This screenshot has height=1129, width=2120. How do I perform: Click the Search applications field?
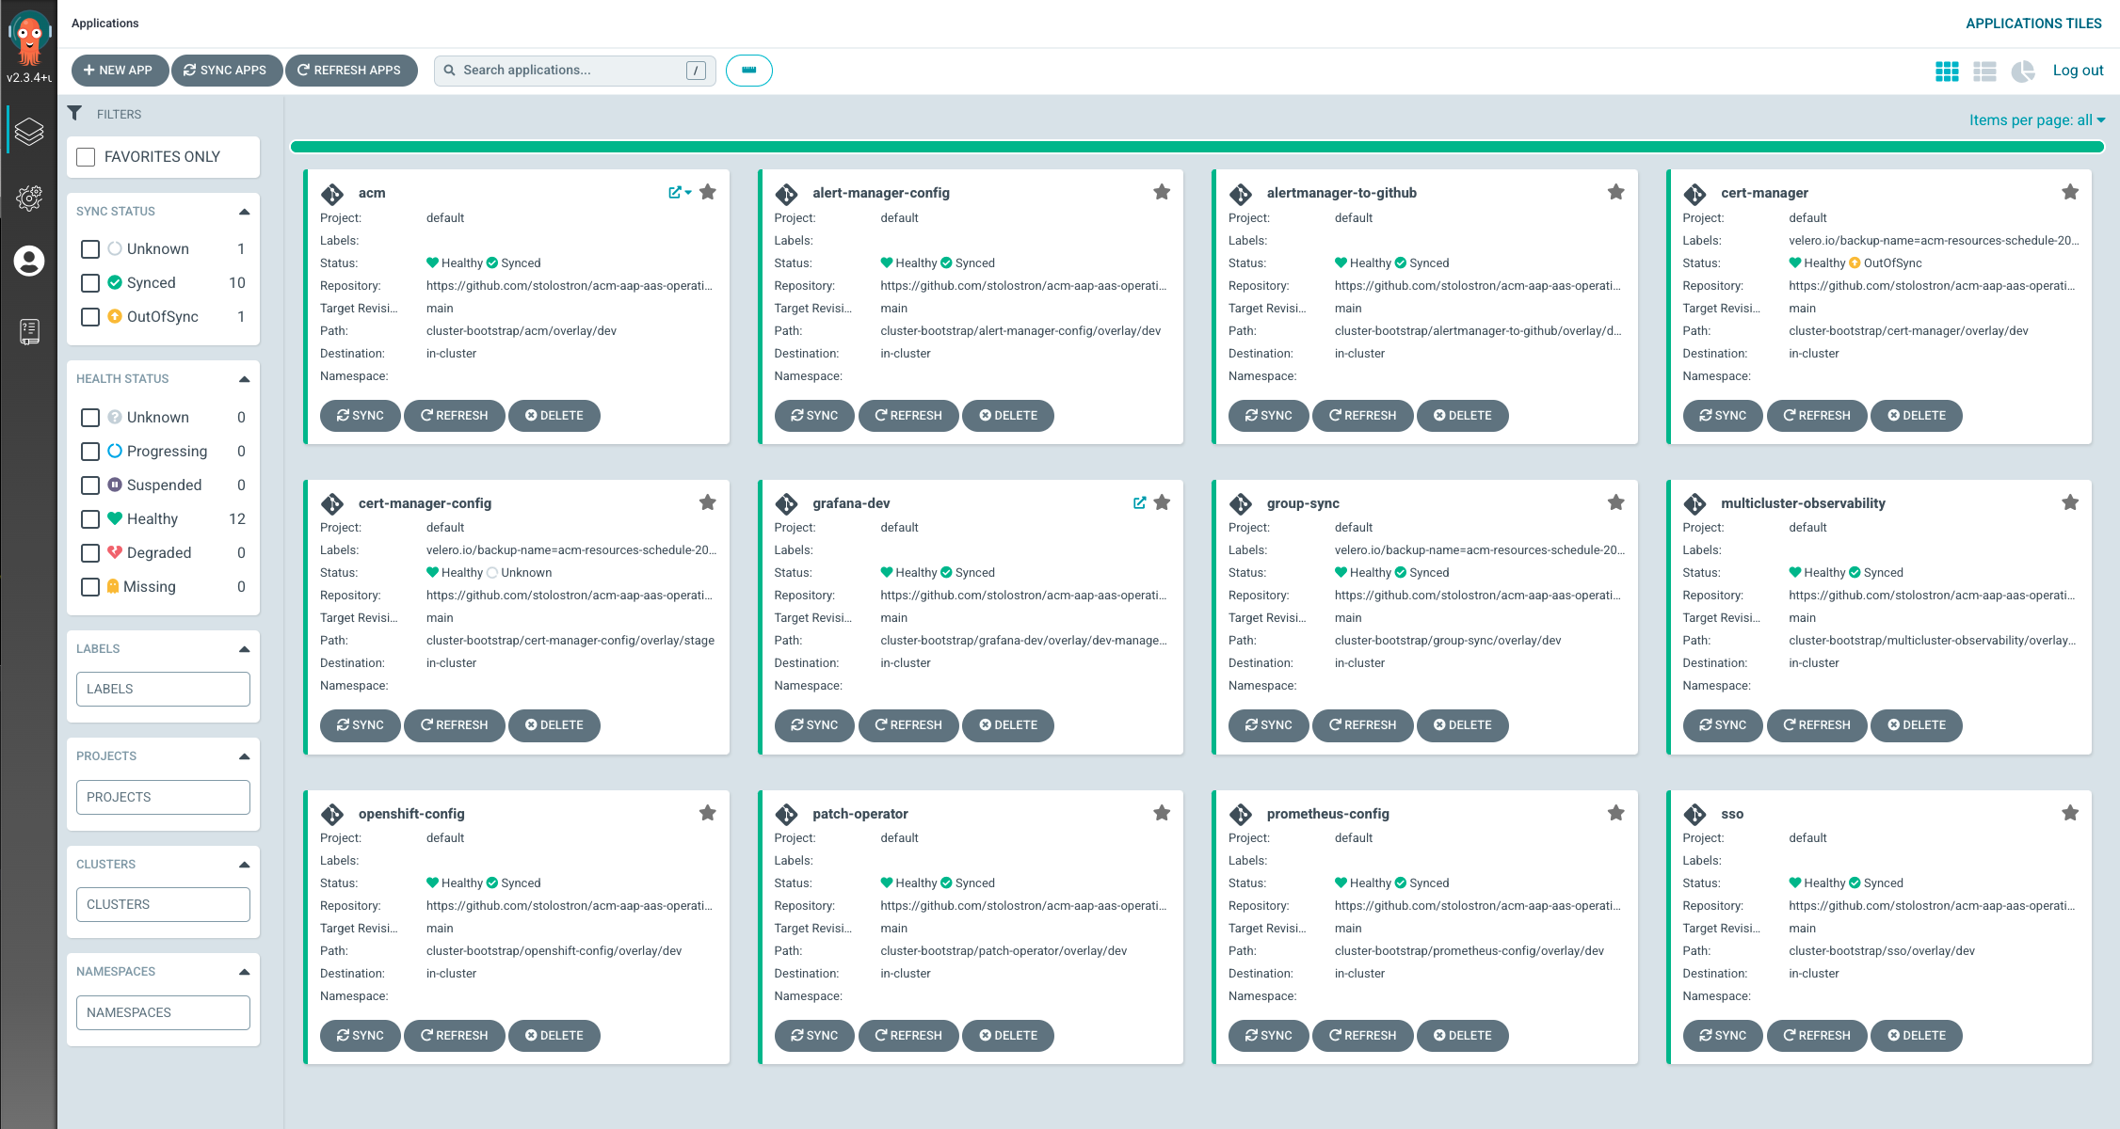pos(574,71)
